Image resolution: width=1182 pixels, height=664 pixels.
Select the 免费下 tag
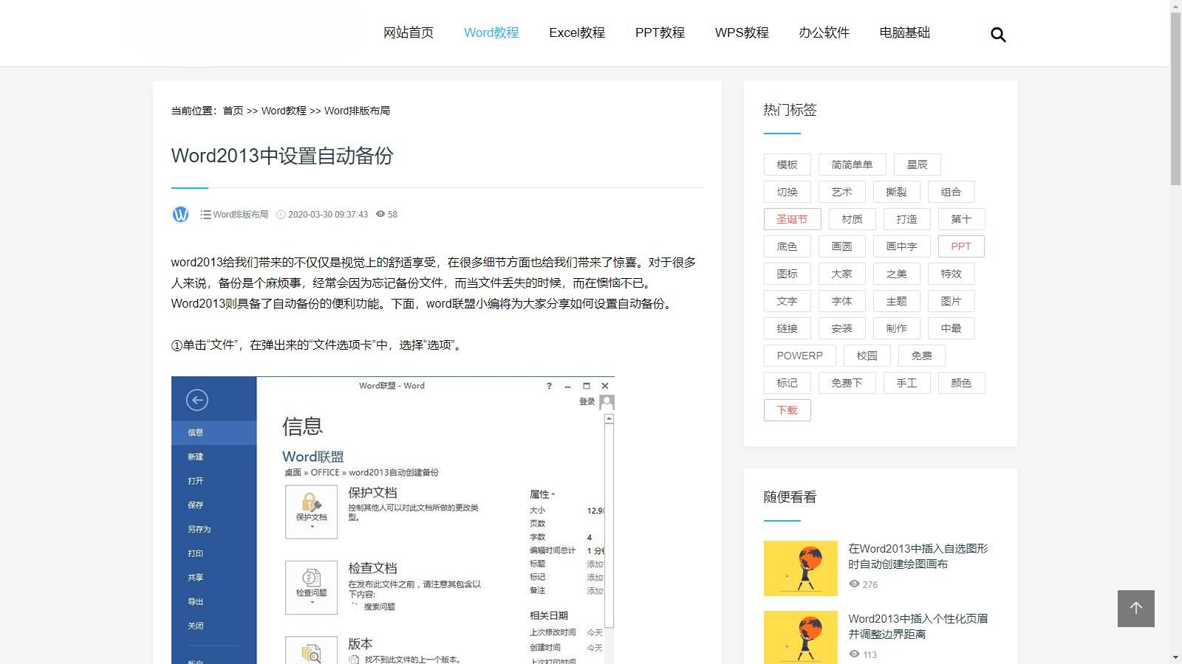pyautogui.click(x=847, y=383)
